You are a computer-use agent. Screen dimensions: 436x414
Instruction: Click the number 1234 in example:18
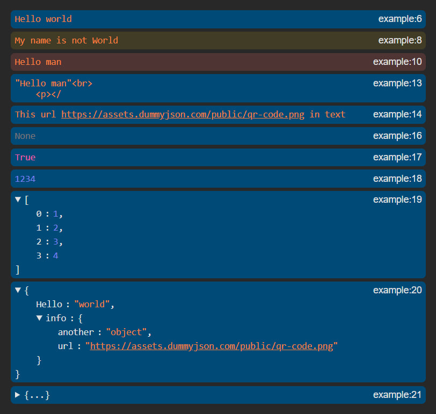(24, 179)
